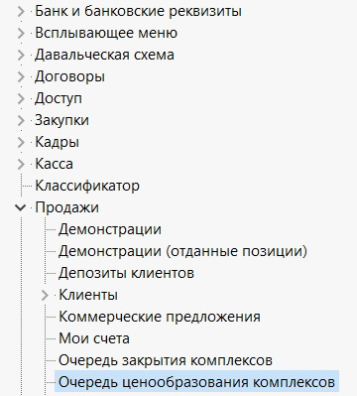Select the Клиенты label
Image resolution: width=357 pixels, height=396 pixels.
[x=88, y=295]
